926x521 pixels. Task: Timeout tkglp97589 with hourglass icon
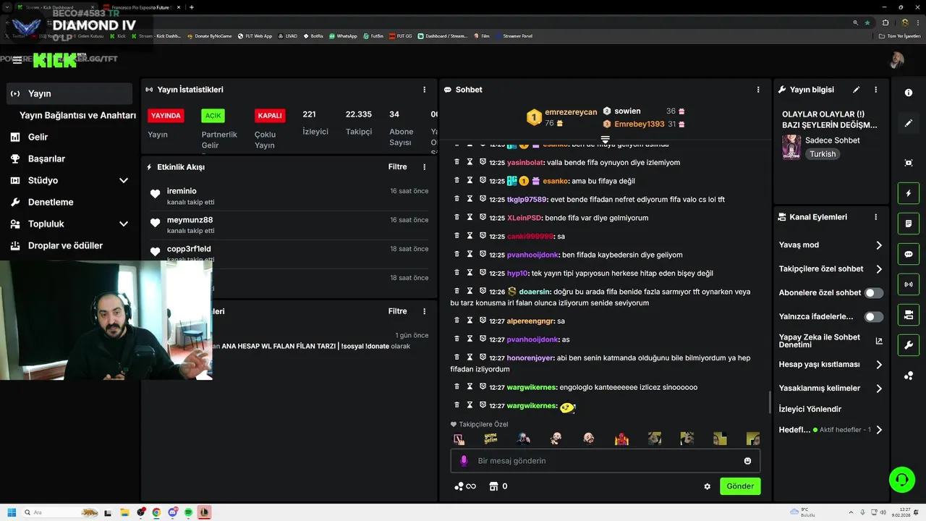click(470, 199)
